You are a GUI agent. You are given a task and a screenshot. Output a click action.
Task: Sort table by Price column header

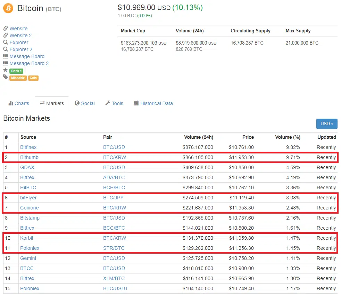click(x=248, y=137)
